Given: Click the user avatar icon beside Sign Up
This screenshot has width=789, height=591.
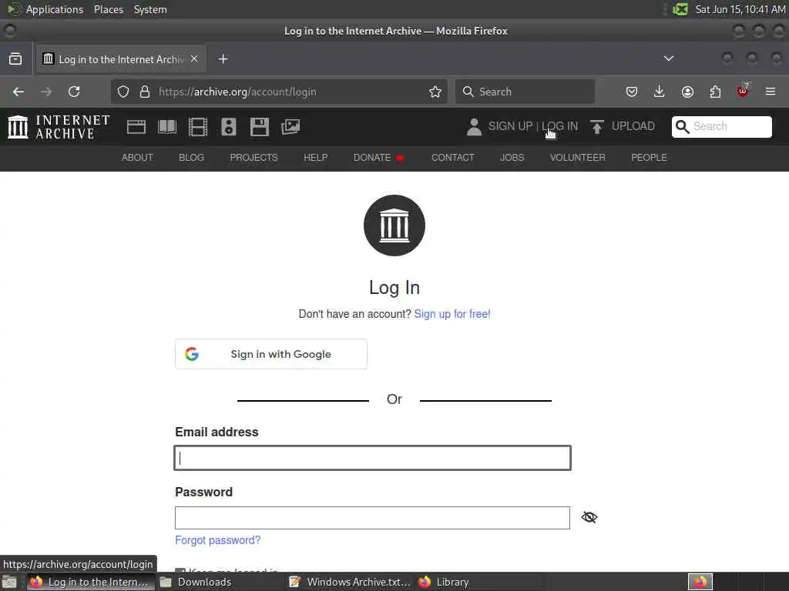Looking at the screenshot, I should [x=474, y=127].
